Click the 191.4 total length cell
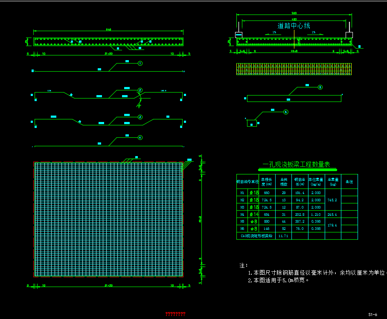The width and height of the screenshot is (387, 319). [x=300, y=193]
